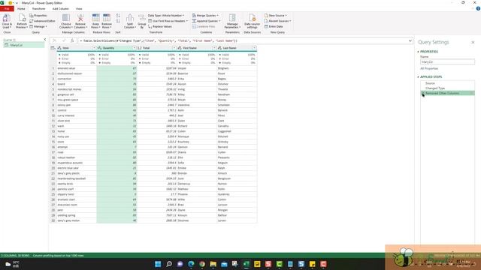Open the Advanced Editor

[42, 21]
